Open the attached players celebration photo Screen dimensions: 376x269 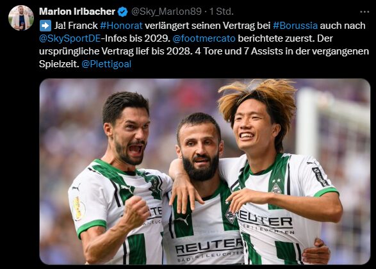(205, 172)
